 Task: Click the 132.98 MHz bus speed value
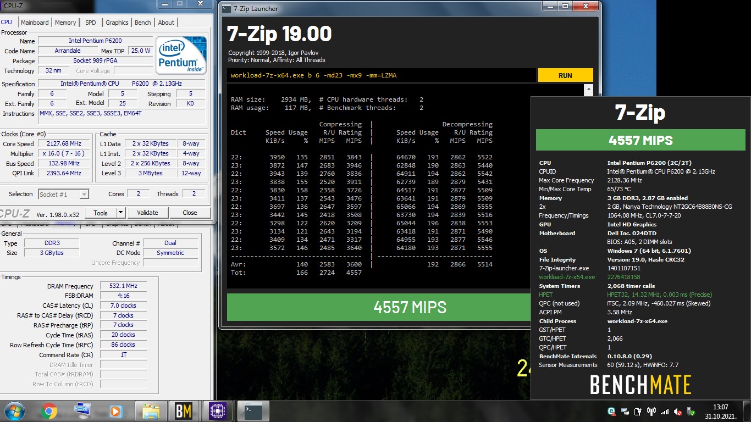click(64, 163)
